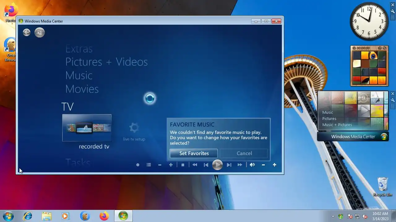Click channel up plus next to guide icon

click(x=171, y=165)
